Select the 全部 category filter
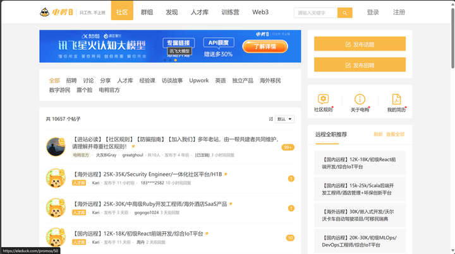The height and width of the screenshot is (254, 455). [x=54, y=81]
